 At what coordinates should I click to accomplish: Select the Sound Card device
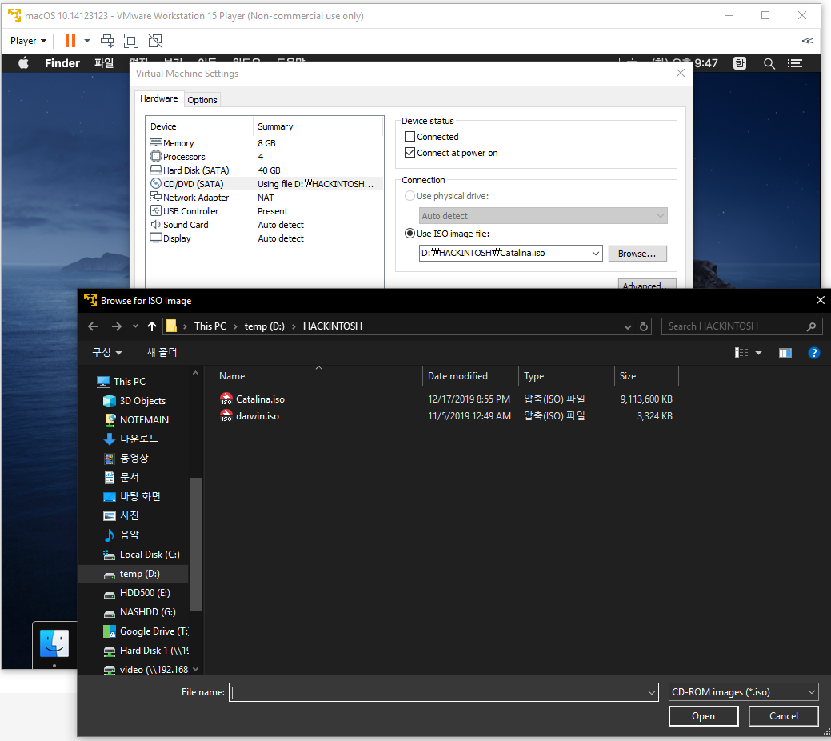point(265,225)
